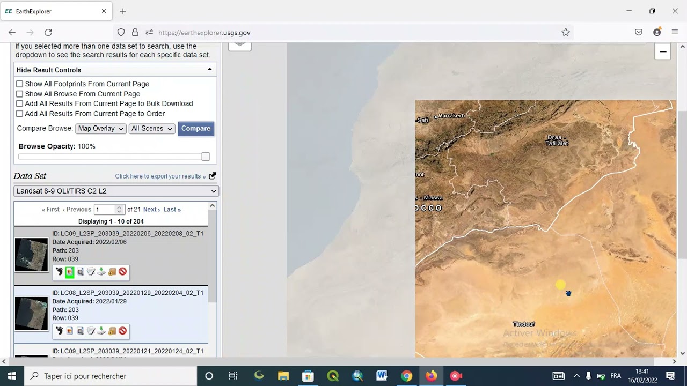Open Microsoft Word from the taskbar
The image size is (687, 386).
382,376
